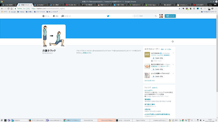Image resolution: width=218 pixels, height=122 pixels.
Task: Switch to the YouTube tab at the far right
Action: pos(200,5)
